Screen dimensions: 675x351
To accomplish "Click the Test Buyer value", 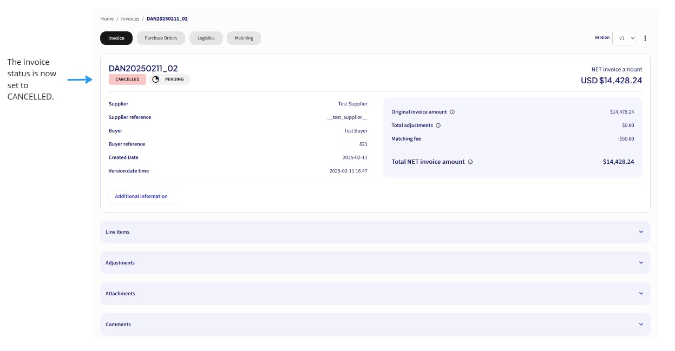I will [x=356, y=131].
